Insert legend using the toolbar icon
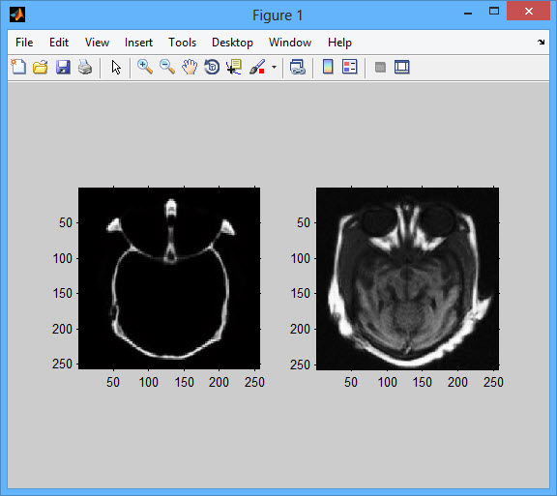 click(349, 67)
